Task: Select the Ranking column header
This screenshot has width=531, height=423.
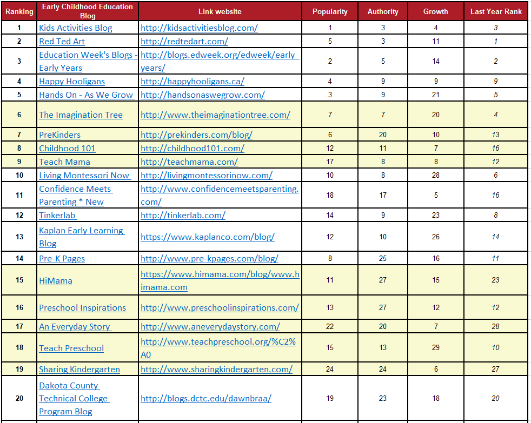Action: pyautogui.click(x=19, y=11)
